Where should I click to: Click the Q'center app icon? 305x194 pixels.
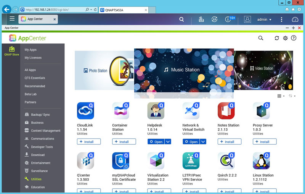[85, 161]
